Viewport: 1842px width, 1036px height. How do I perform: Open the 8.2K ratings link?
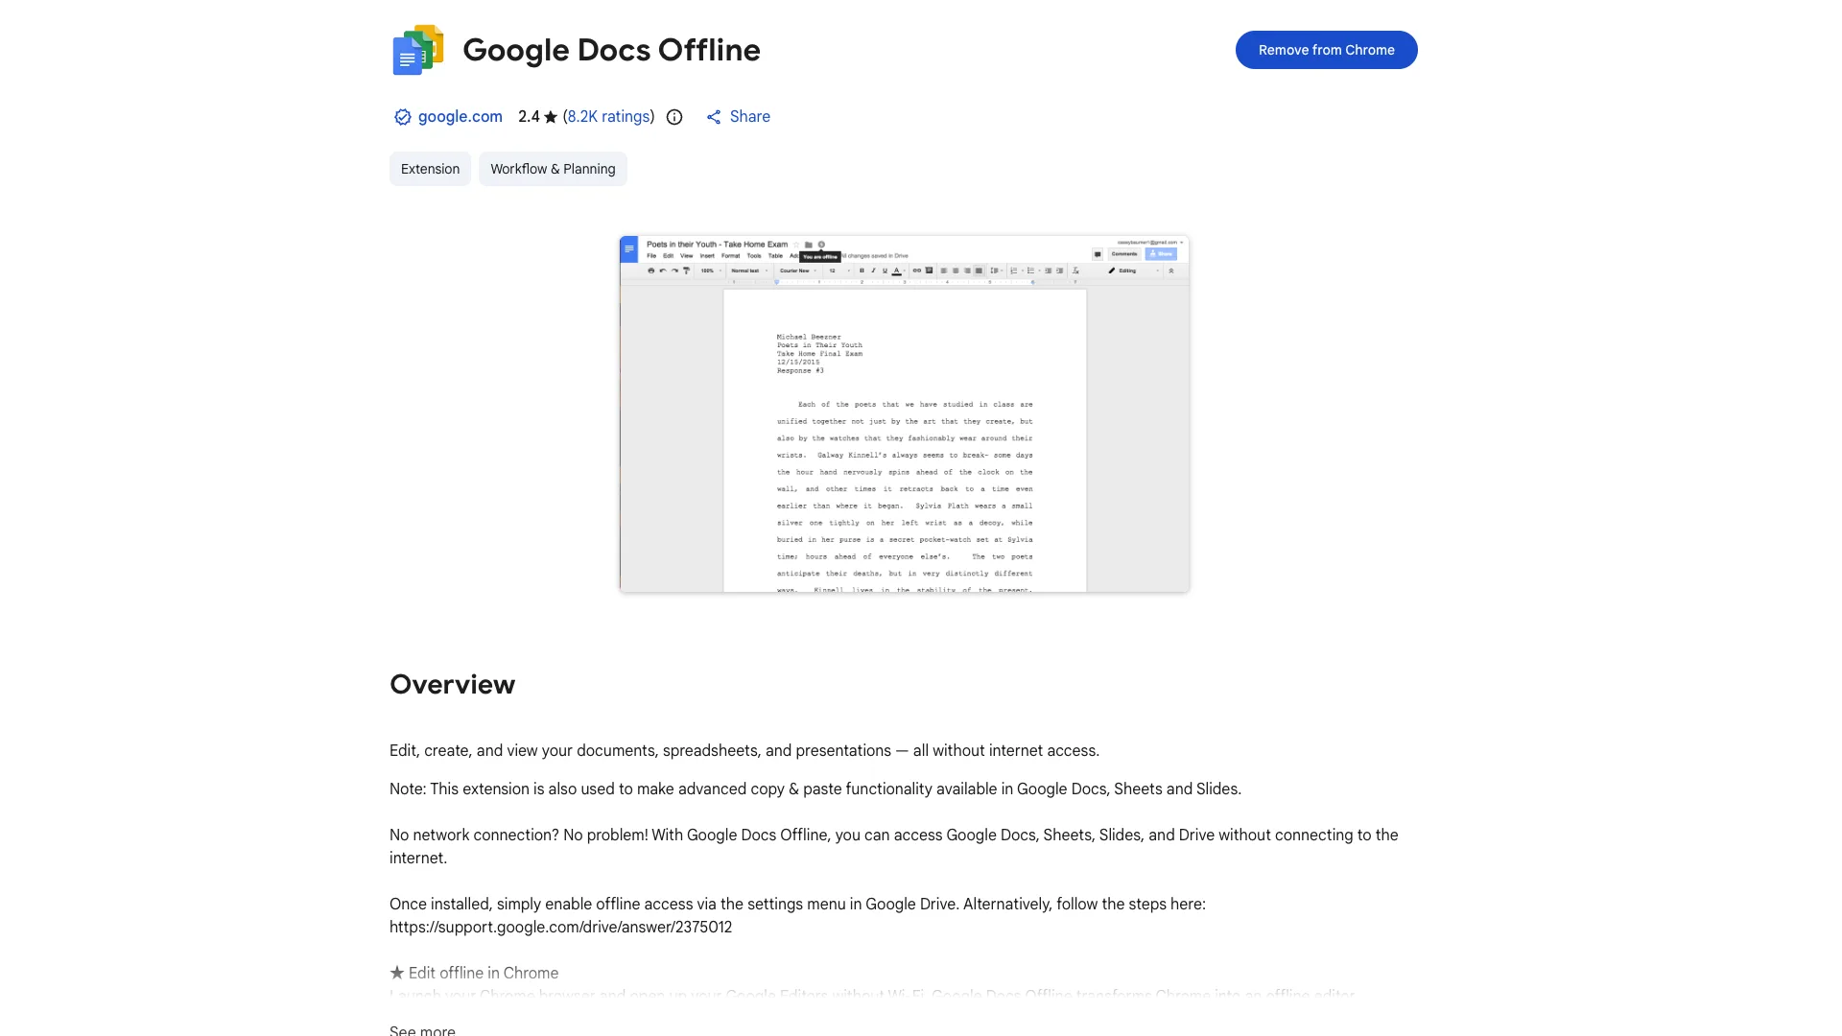click(608, 117)
